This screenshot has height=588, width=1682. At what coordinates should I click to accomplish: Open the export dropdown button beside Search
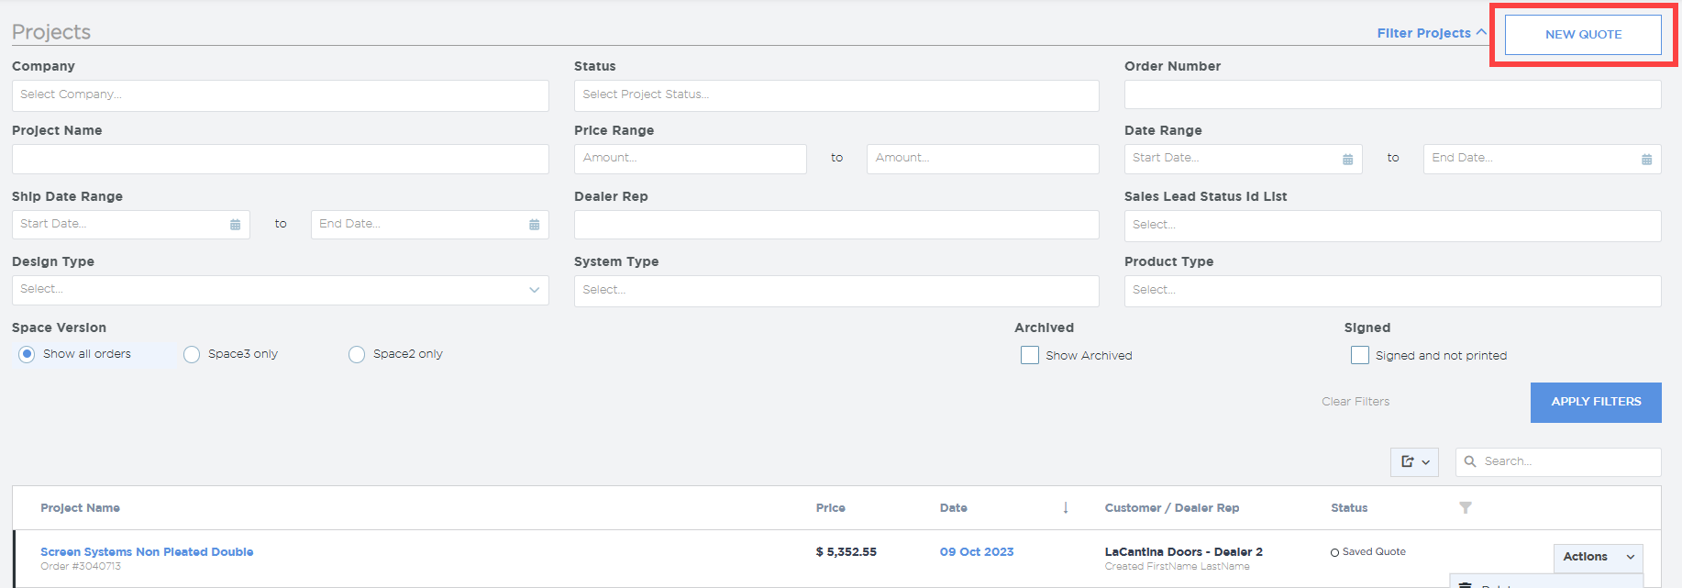1414,462
